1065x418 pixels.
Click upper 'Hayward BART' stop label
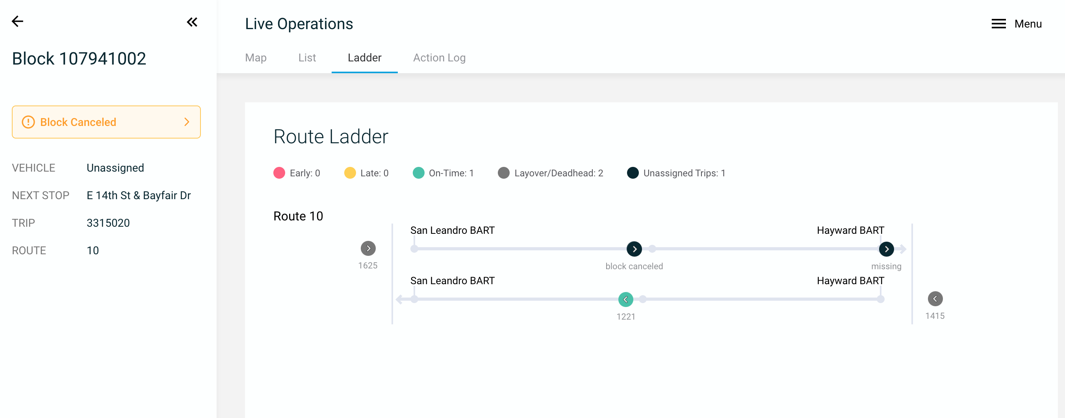coord(850,231)
